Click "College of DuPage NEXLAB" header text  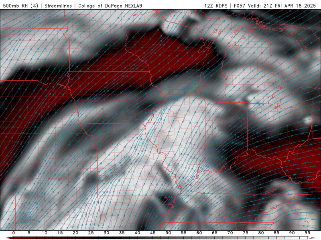(110, 6)
